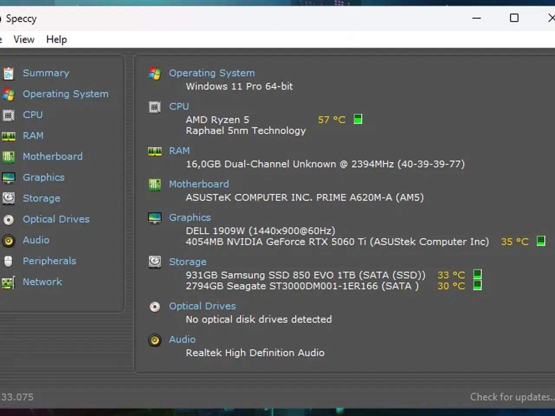Open the Help menu
The image size is (555, 416).
coord(56,39)
